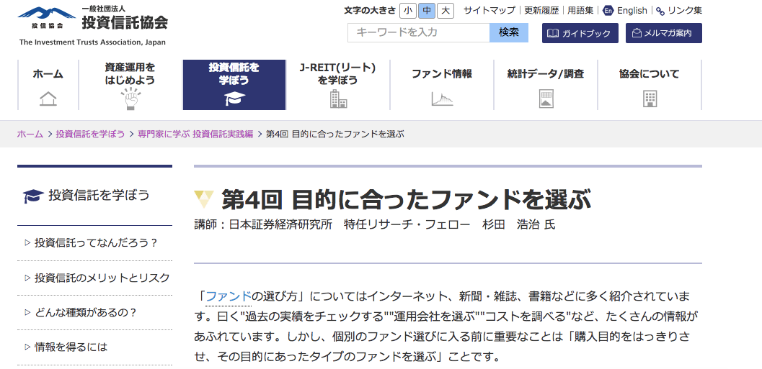Click the report document icon under 統計データ
The height and width of the screenshot is (369, 762).
click(x=546, y=99)
